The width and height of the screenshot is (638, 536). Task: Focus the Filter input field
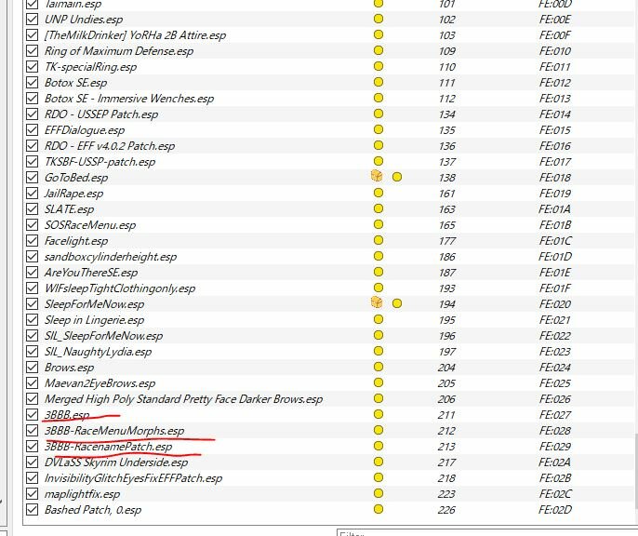(487, 533)
